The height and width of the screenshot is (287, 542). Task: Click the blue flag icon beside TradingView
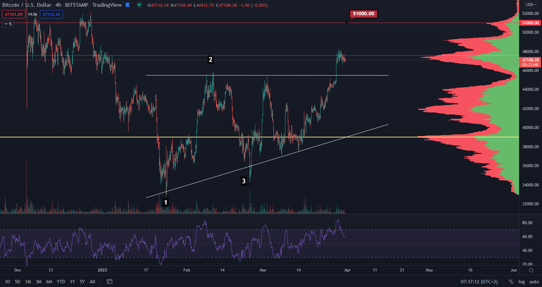point(128,5)
